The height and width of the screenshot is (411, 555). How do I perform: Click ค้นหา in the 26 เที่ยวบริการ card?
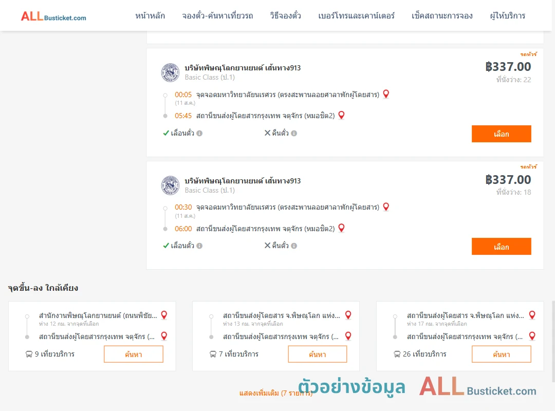point(502,354)
